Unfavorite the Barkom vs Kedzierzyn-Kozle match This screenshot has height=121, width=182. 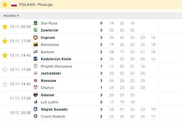[5, 55]
